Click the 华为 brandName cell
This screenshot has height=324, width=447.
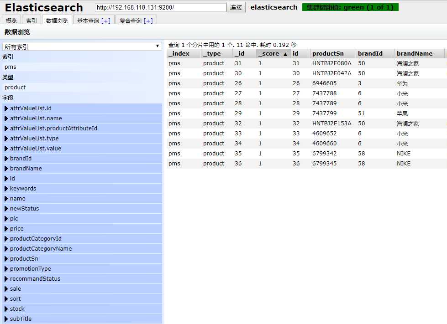coord(402,83)
